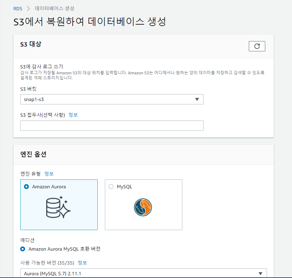Viewport: 292px width, 278px height.
Task: Open the RDS breadcrumb link
Action: click(x=18, y=9)
